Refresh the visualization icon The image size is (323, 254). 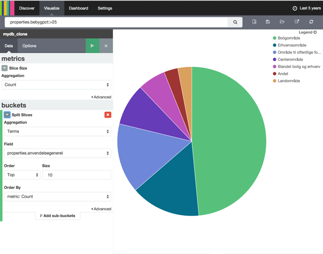click(311, 22)
